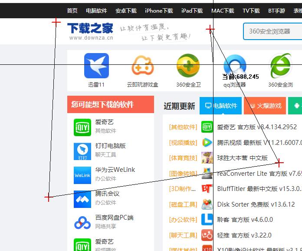Go to 首页 in top navigation
Viewport: 302px width, 251px height.
[72, 10]
